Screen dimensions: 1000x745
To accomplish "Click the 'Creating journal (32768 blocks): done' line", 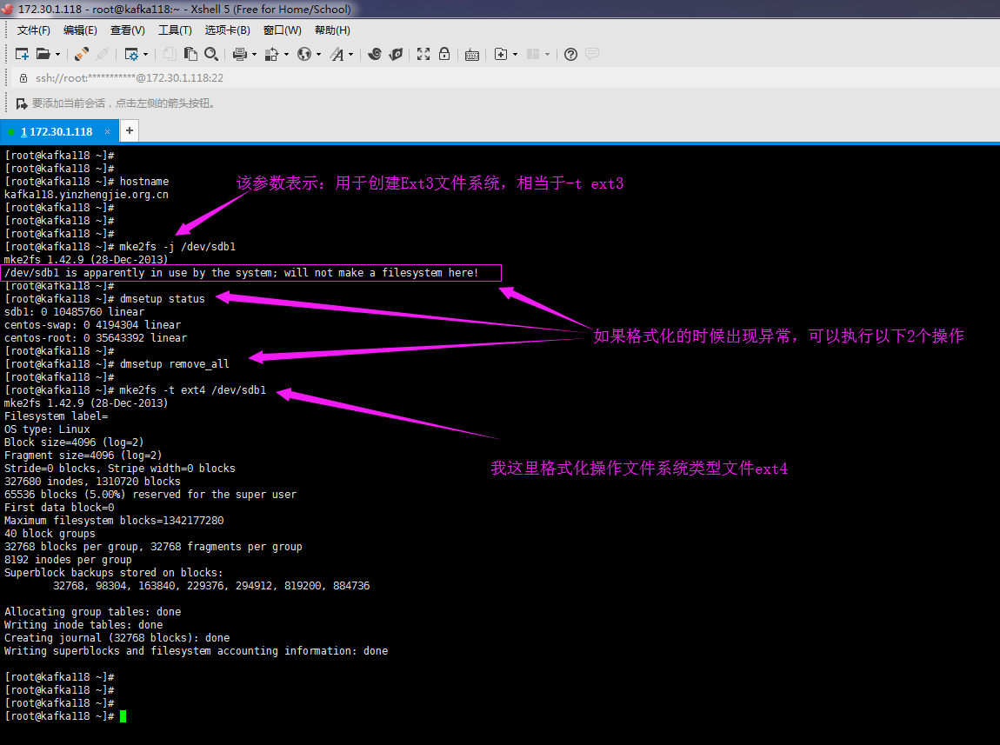I will click(117, 638).
